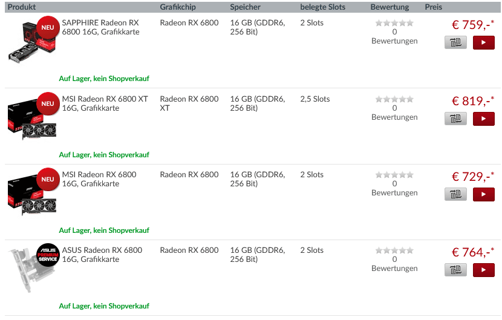The image size is (502, 320).
Task: Click the star rating of the ASUS card
Action: 394,250
